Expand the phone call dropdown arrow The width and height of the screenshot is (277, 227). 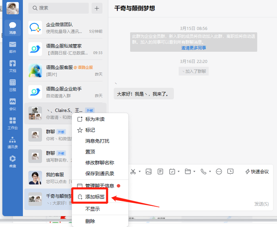click(x=210, y=171)
